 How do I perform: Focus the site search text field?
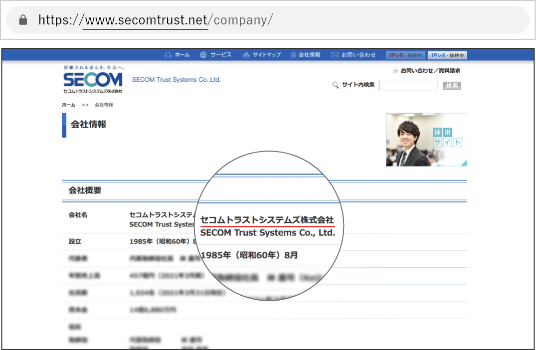(408, 86)
